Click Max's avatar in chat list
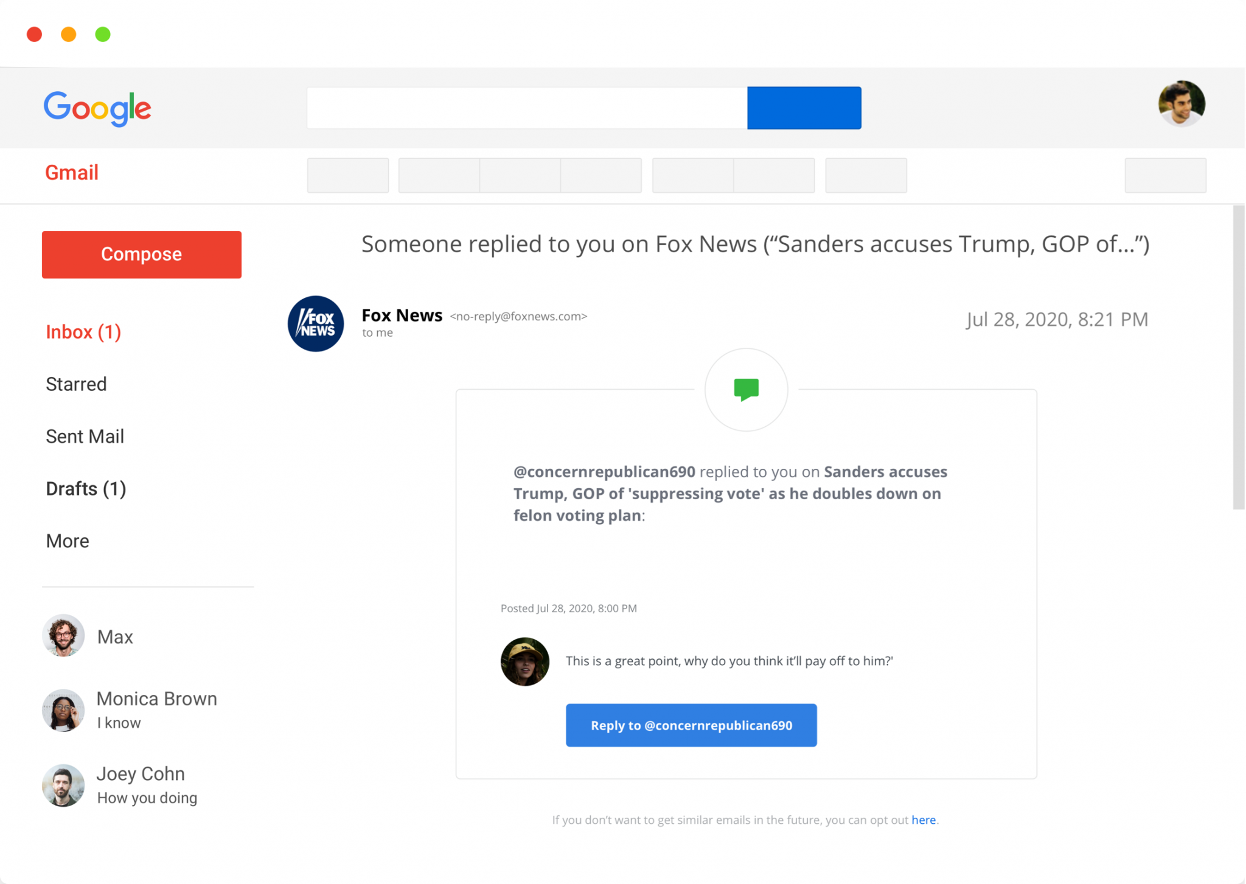1246x884 pixels. point(63,635)
